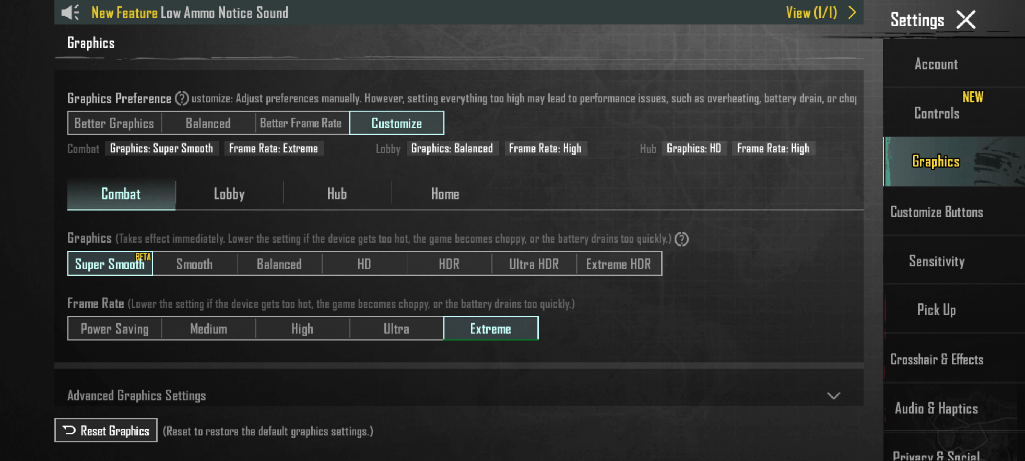
Task: Click help icon beside Graphics description
Action: coord(681,239)
